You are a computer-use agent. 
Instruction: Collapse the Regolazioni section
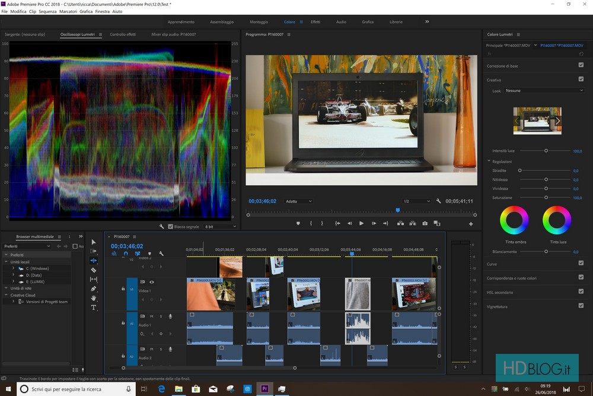click(x=489, y=161)
